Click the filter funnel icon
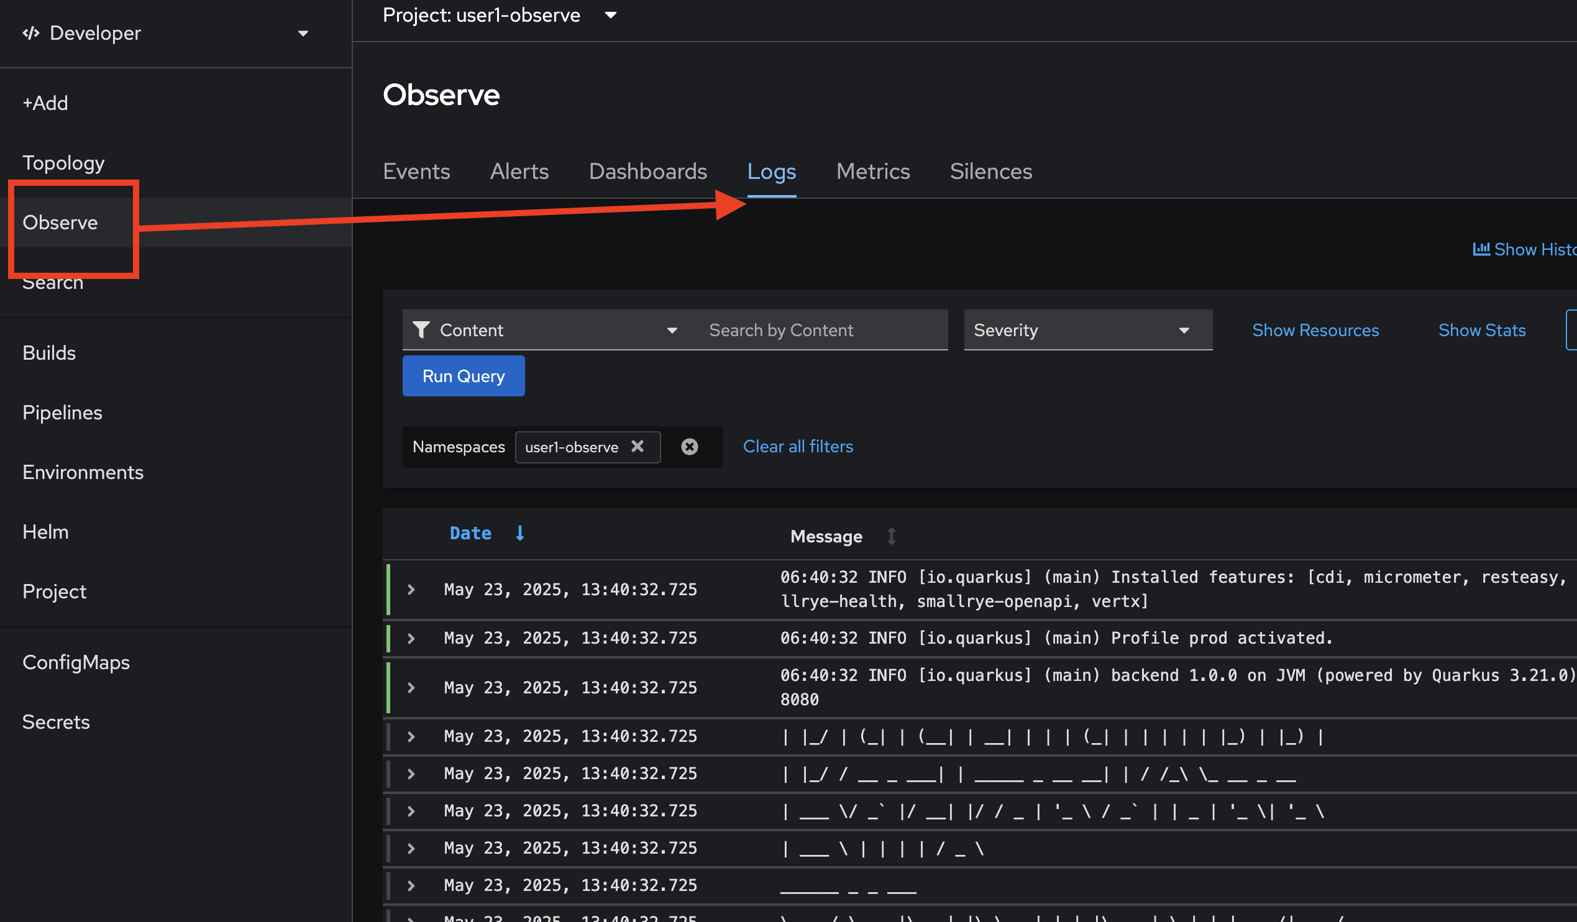The width and height of the screenshot is (1577, 922). pos(421,330)
